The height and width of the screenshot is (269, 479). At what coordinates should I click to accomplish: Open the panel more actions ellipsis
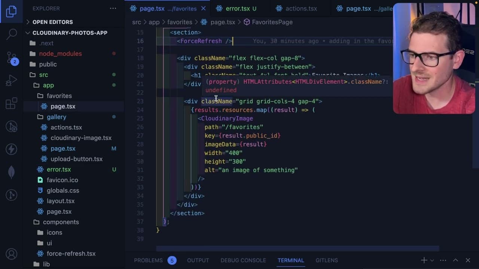[x=443, y=260]
